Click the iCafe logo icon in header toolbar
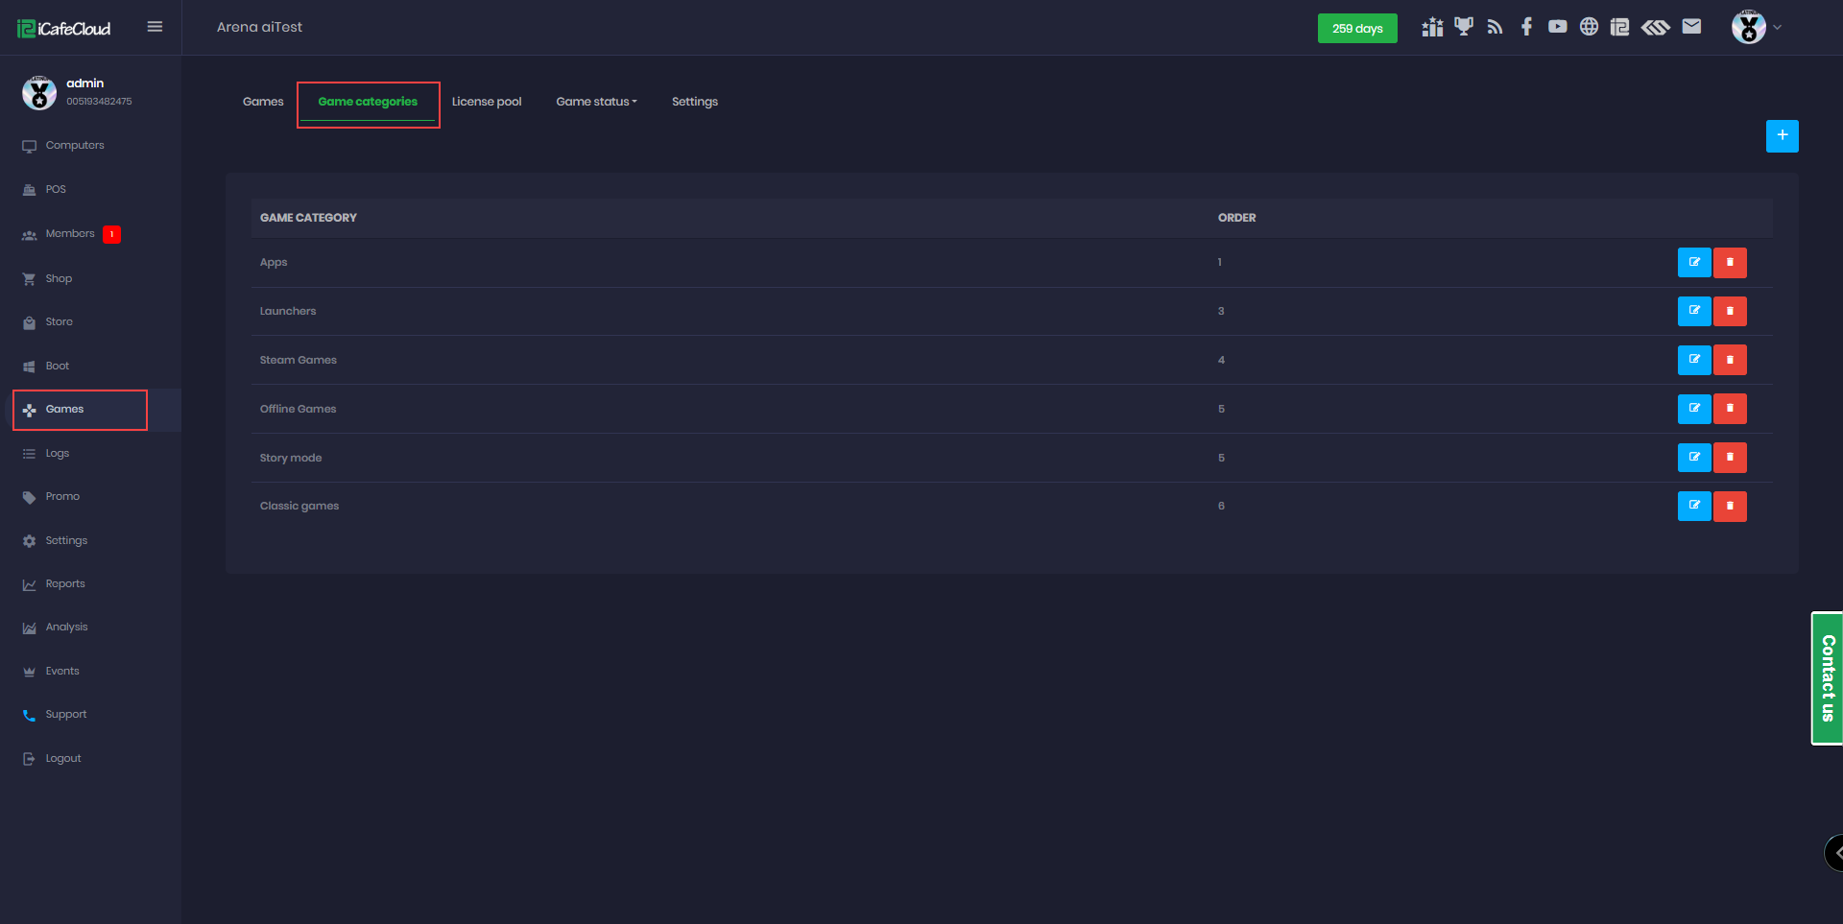Image resolution: width=1843 pixels, height=924 pixels. pos(1620,27)
